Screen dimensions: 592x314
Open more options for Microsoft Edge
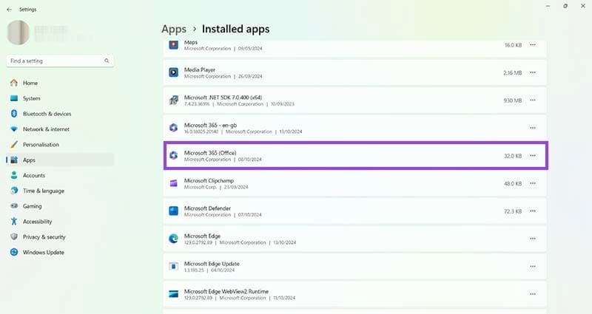coord(533,239)
